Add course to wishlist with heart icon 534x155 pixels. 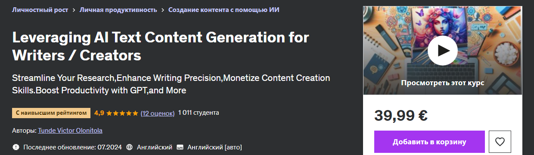(x=500, y=142)
